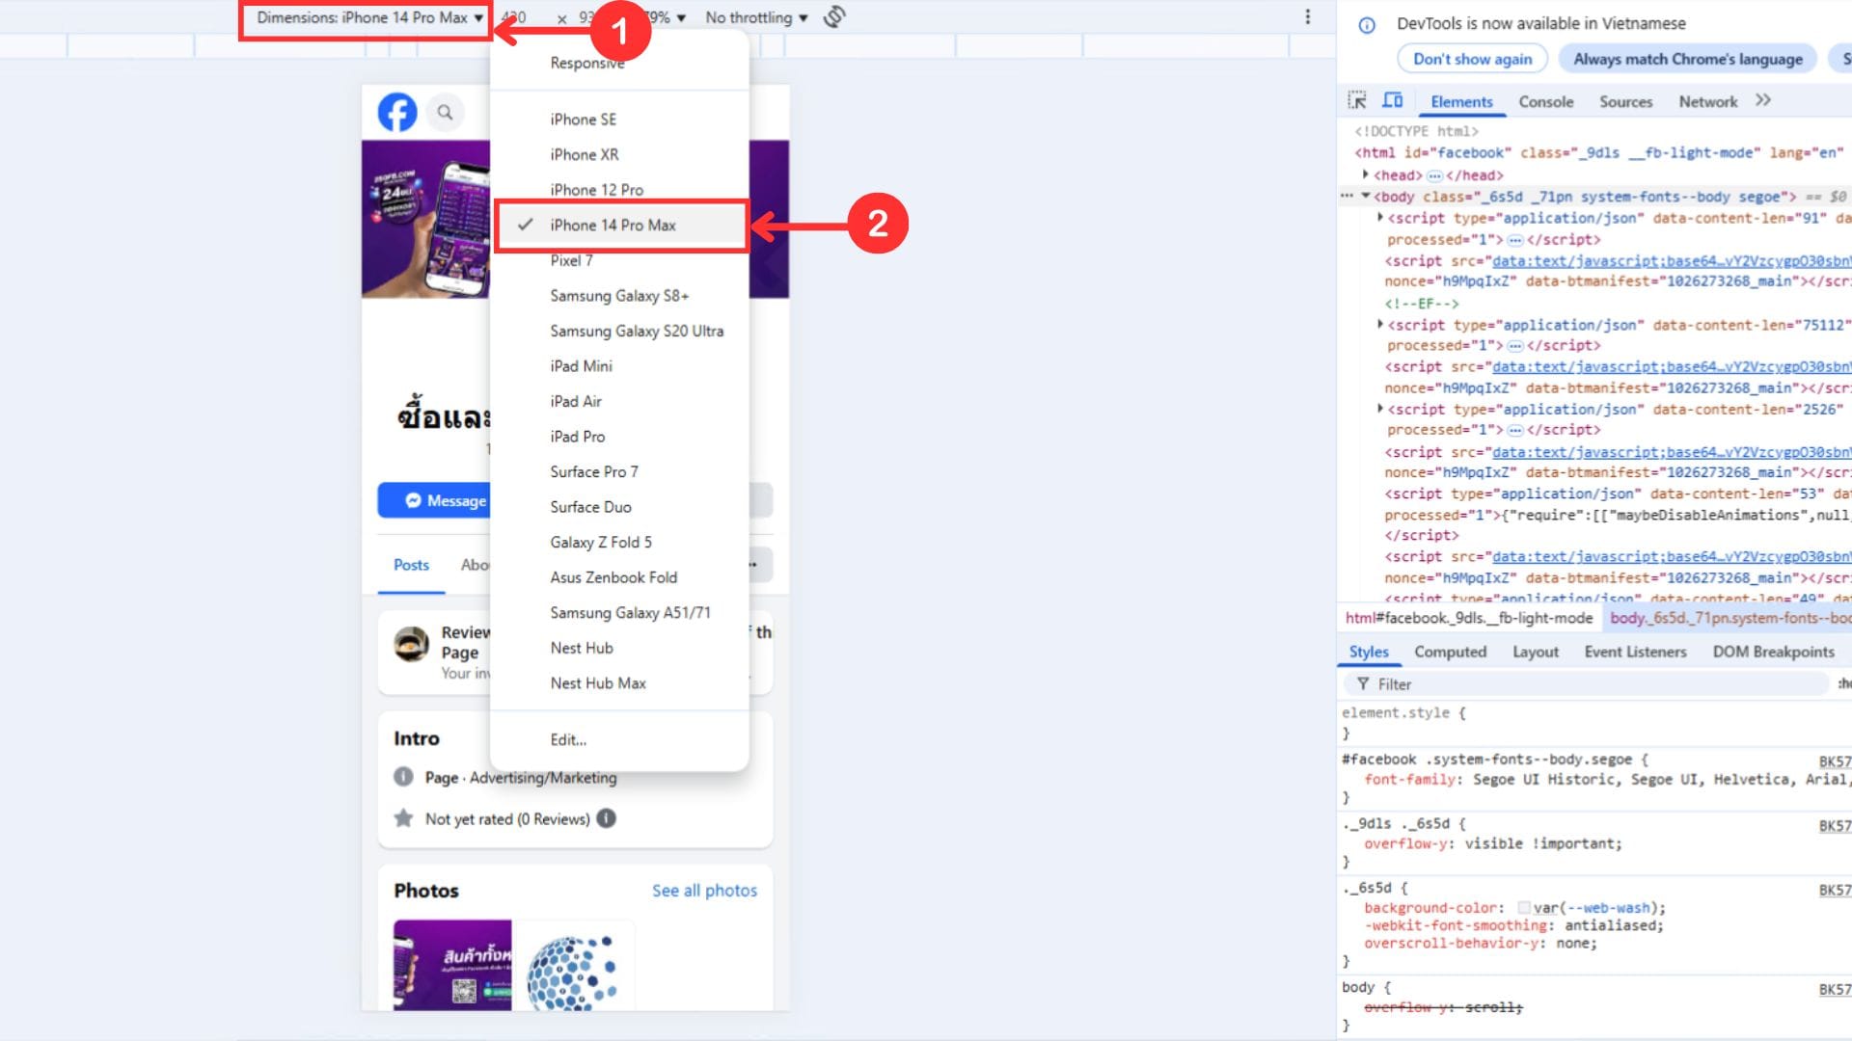Click the DevTools info notification icon
The width and height of the screenshot is (1852, 1041).
[x=1367, y=25]
